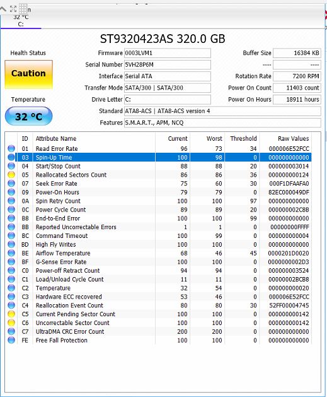The width and height of the screenshot is (327, 397).
Task: Click the Firmware field 0003LVM1
Action: click(168, 53)
